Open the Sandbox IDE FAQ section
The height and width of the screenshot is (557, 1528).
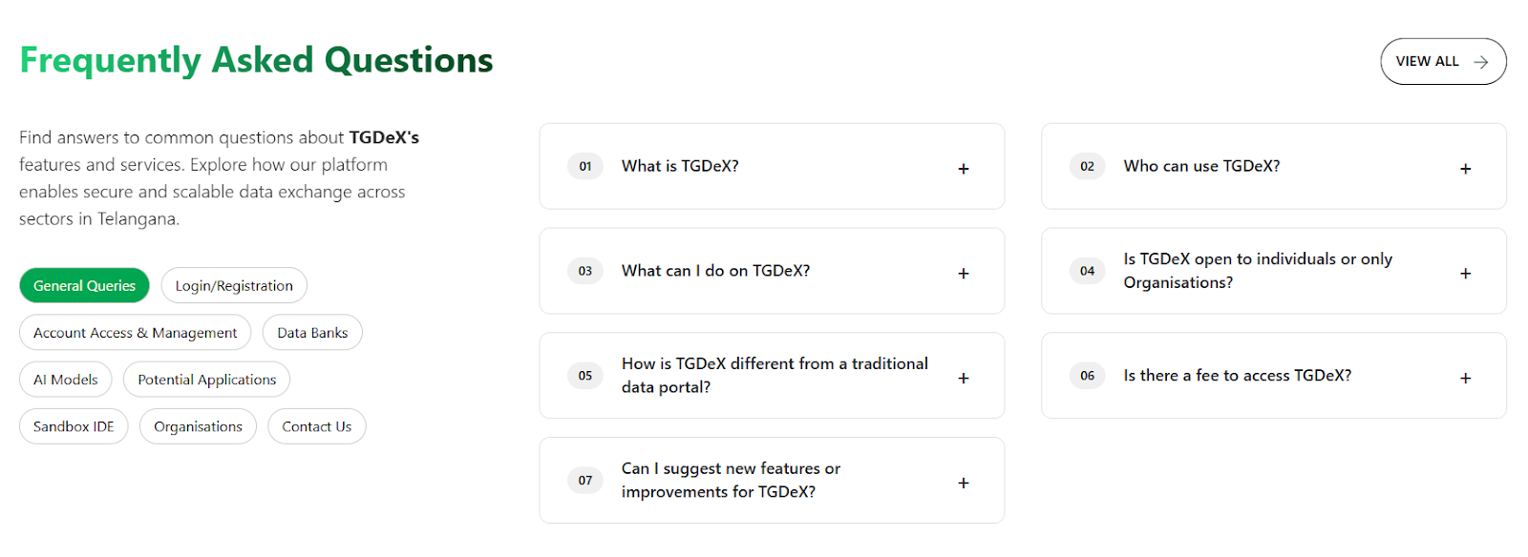pyautogui.click(x=73, y=425)
